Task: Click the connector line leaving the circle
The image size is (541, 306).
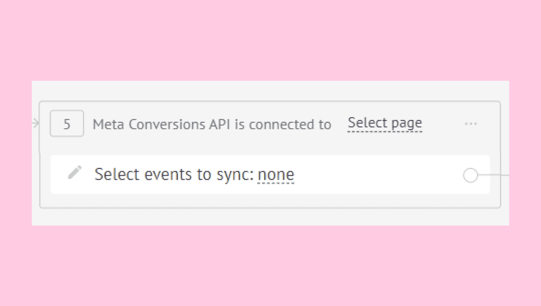Action: pos(494,175)
